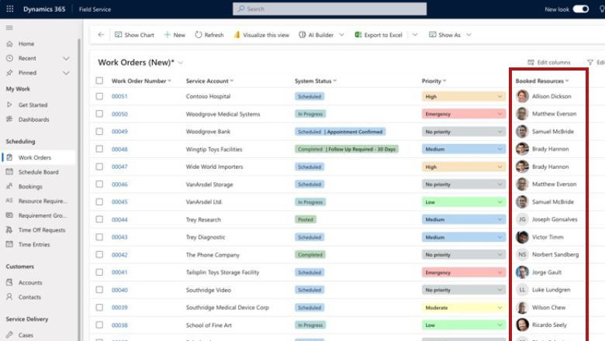This screenshot has width=605, height=341.
Task: Open the Work Orders (New) view selector
Action: click(180, 63)
